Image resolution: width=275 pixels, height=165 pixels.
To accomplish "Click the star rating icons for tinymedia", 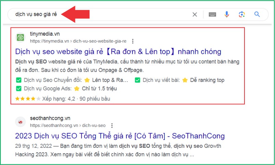I will click(x=28, y=98).
